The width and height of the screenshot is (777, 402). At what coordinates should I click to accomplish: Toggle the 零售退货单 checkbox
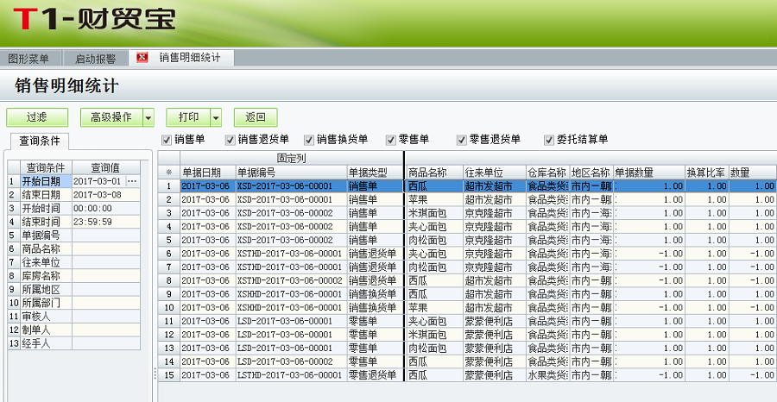461,140
